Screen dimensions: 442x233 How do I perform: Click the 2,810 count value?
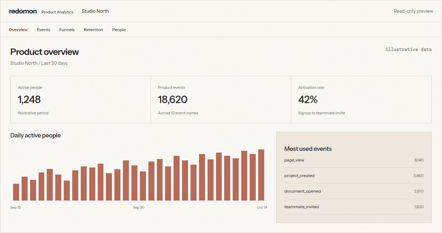tap(419, 192)
